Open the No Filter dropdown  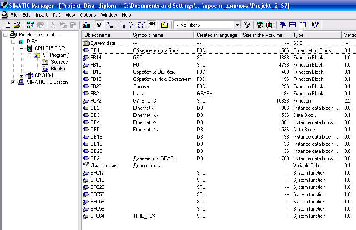point(237,25)
